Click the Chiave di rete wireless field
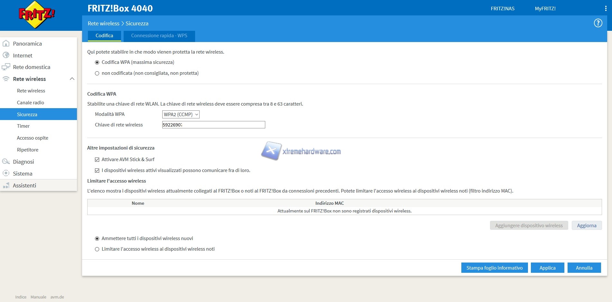 [213, 125]
